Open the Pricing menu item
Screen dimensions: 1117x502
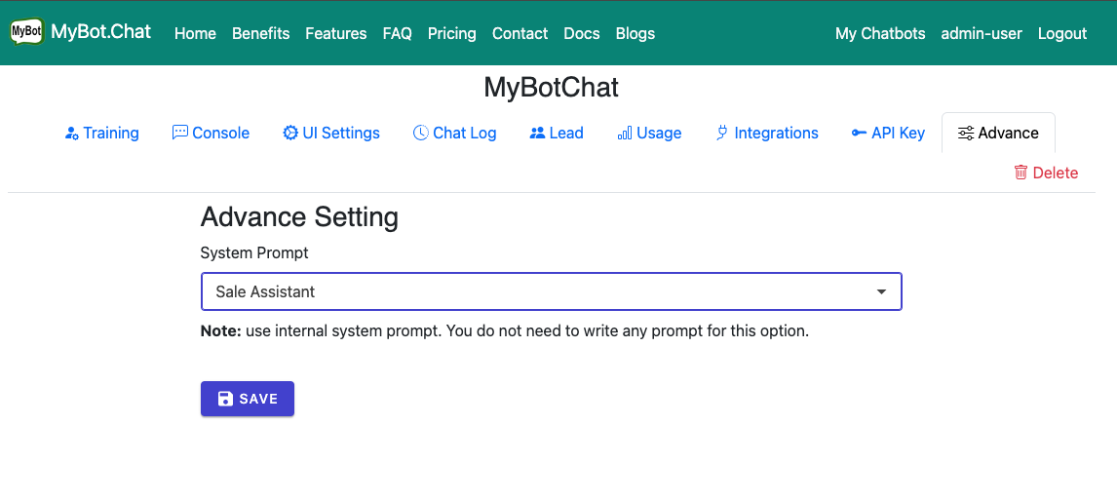[x=451, y=33]
